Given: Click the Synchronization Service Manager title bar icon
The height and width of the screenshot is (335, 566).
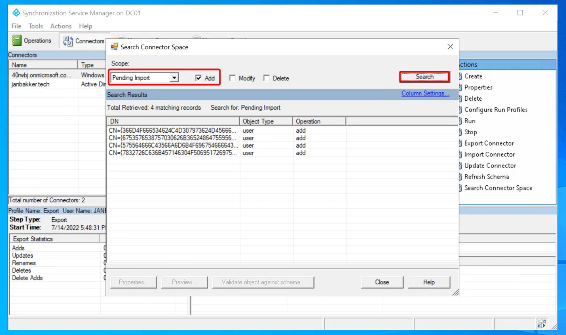Looking at the screenshot, I should click(16, 13).
